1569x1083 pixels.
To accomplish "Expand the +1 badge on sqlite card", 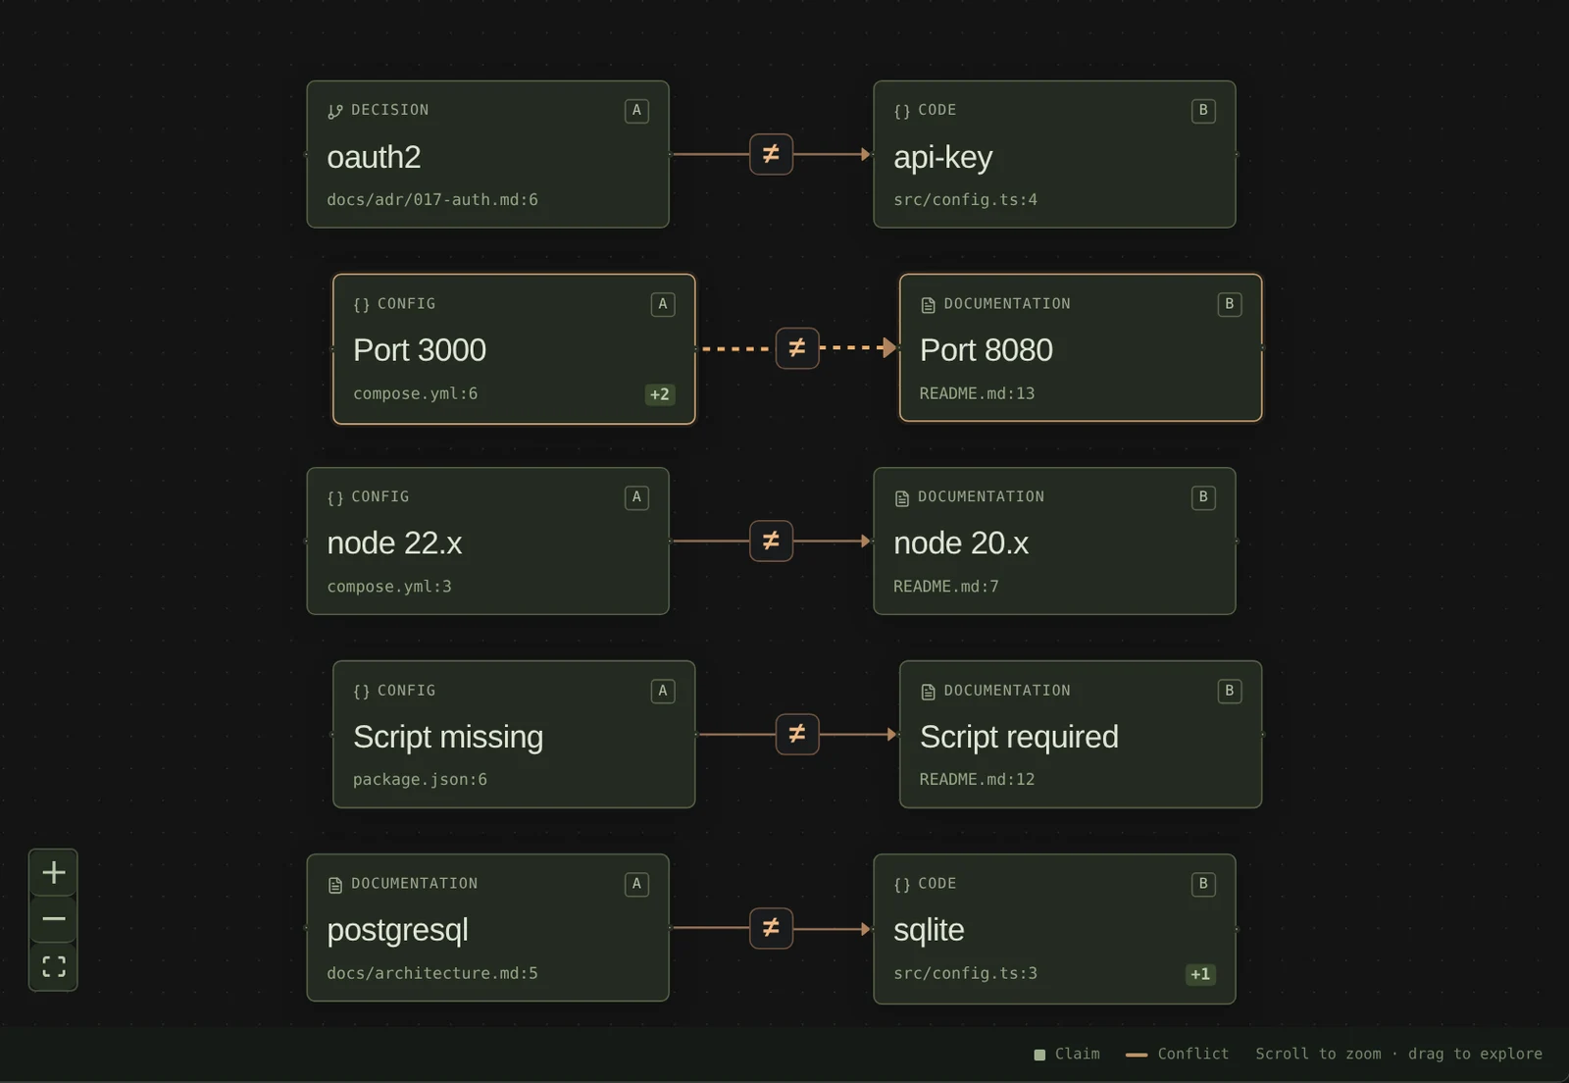I will [x=1200, y=974].
